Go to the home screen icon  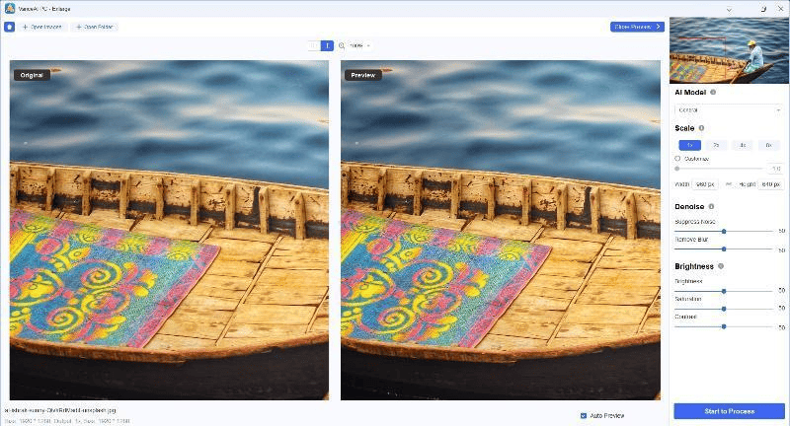pyautogui.click(x=9, y=27)
